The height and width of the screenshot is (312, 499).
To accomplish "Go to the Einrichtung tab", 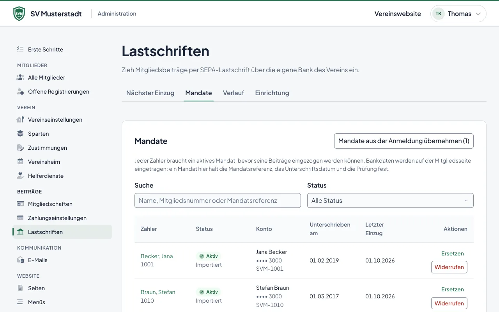I will 272,93.
